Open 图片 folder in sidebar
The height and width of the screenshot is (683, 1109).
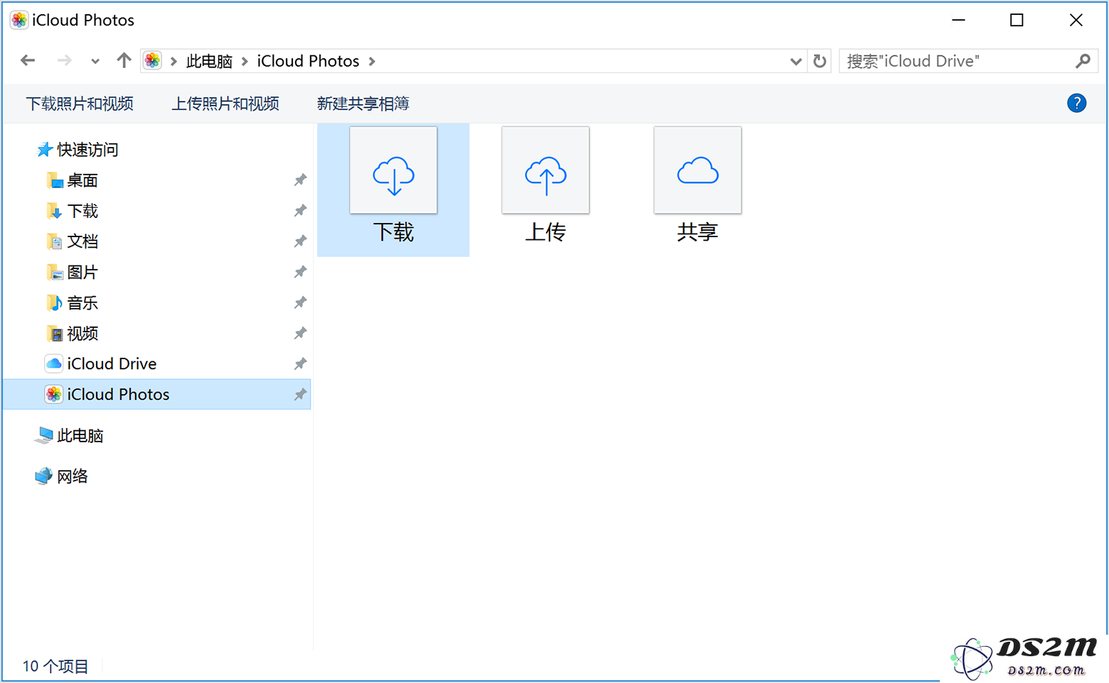click(72, 272)
